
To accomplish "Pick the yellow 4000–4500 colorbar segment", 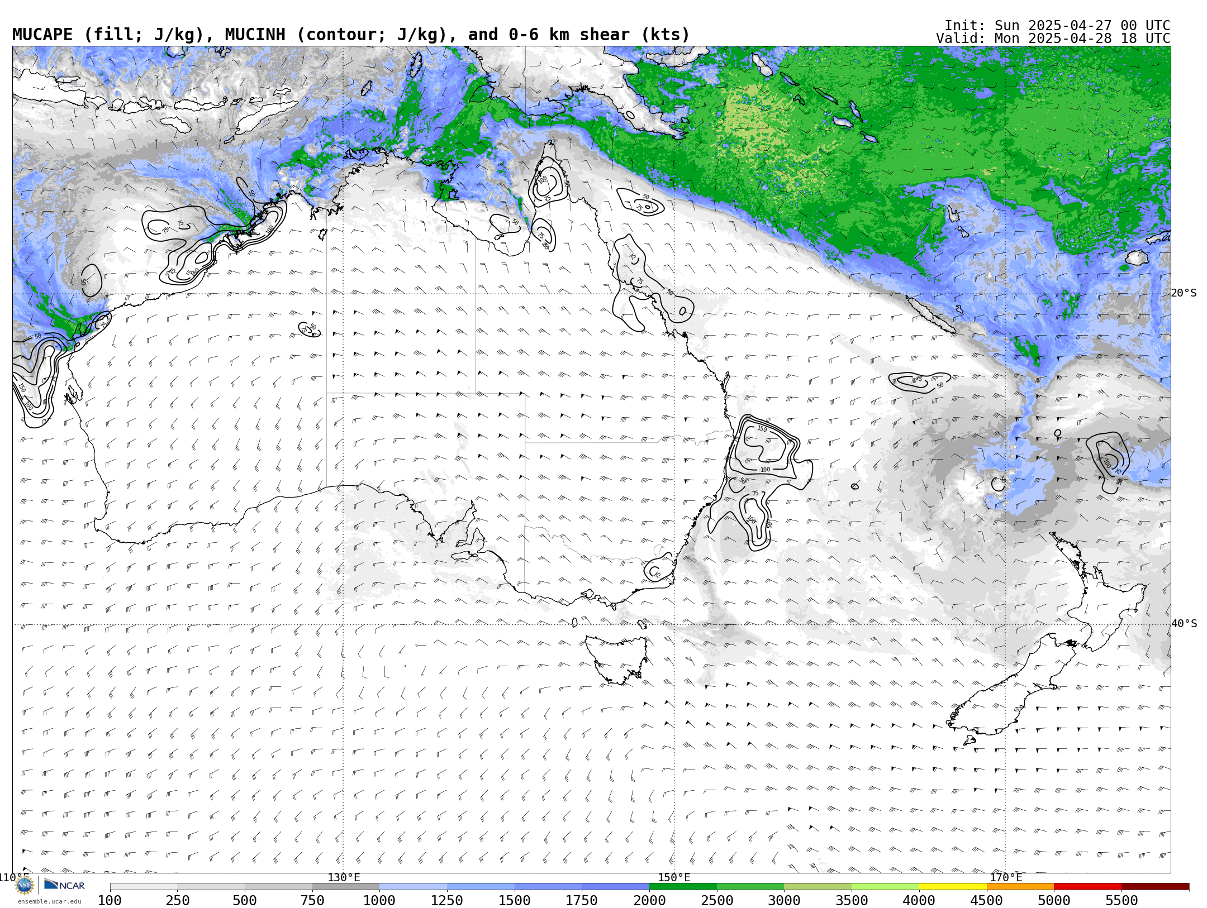I will [x=953, y=887].
